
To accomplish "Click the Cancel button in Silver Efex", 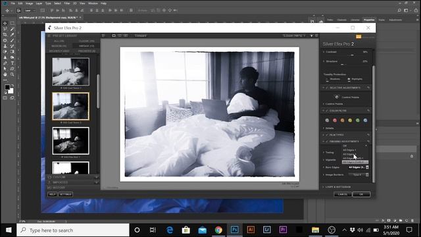I will (343, 194).
